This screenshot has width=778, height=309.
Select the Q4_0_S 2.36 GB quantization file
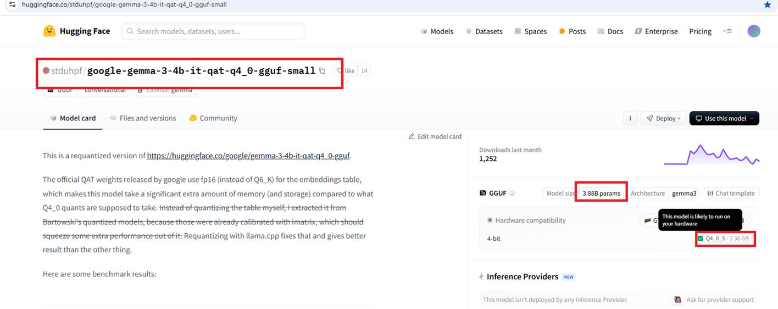(x=724, y=239)
